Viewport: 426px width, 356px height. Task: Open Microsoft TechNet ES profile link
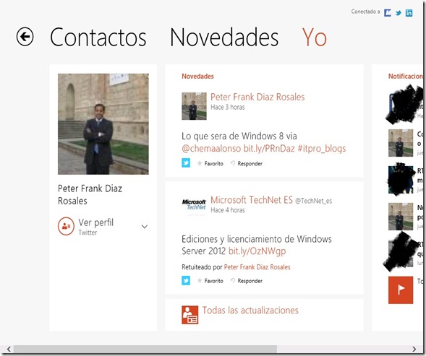pyautogui.click(x=252, y=200)
